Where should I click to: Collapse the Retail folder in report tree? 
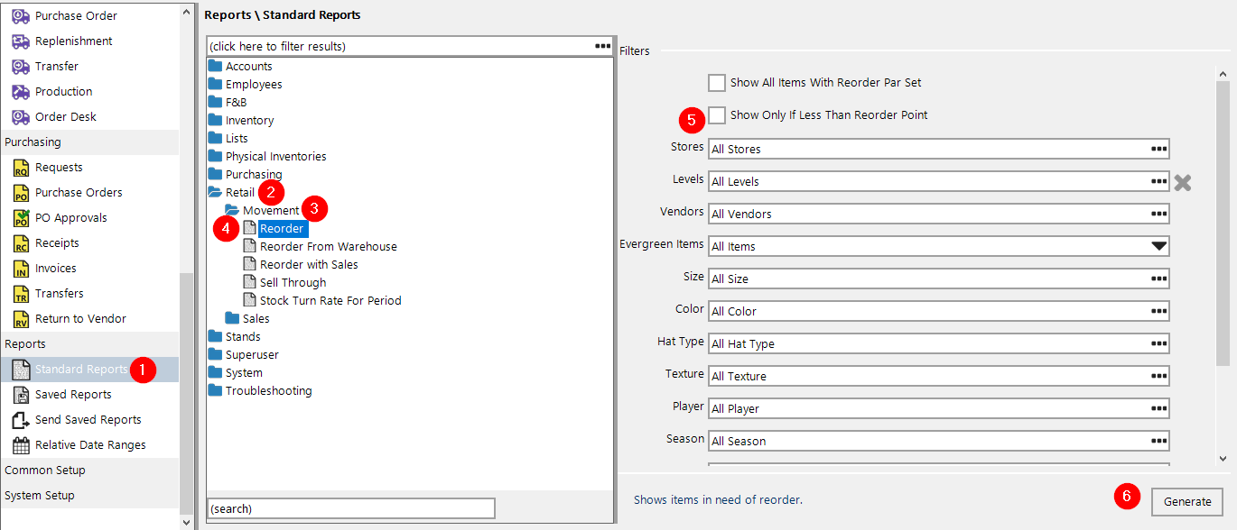[x=215, y=192]
